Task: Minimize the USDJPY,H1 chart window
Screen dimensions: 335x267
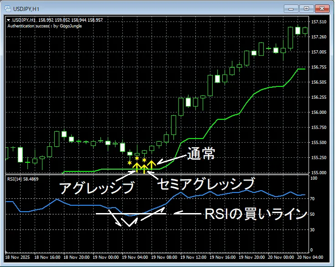Action: 291,9
